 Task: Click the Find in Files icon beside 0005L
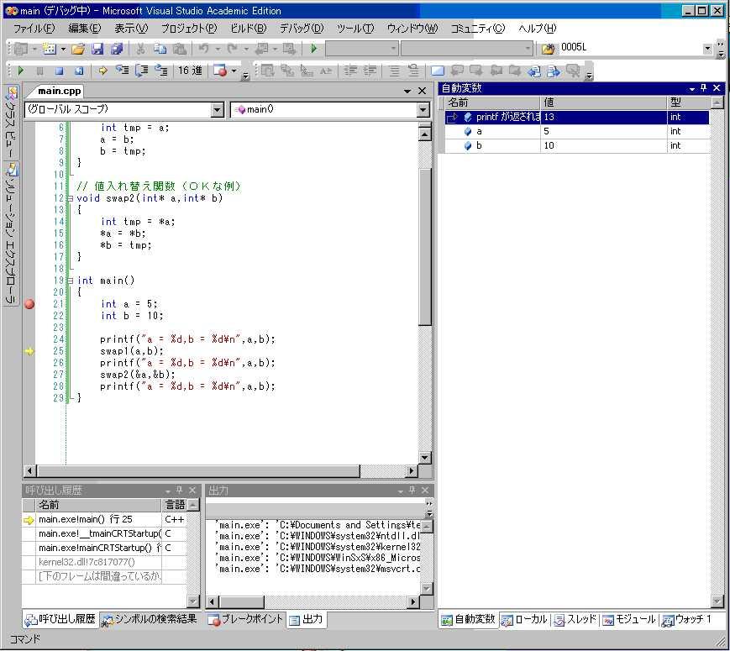[x=548, y=49]
